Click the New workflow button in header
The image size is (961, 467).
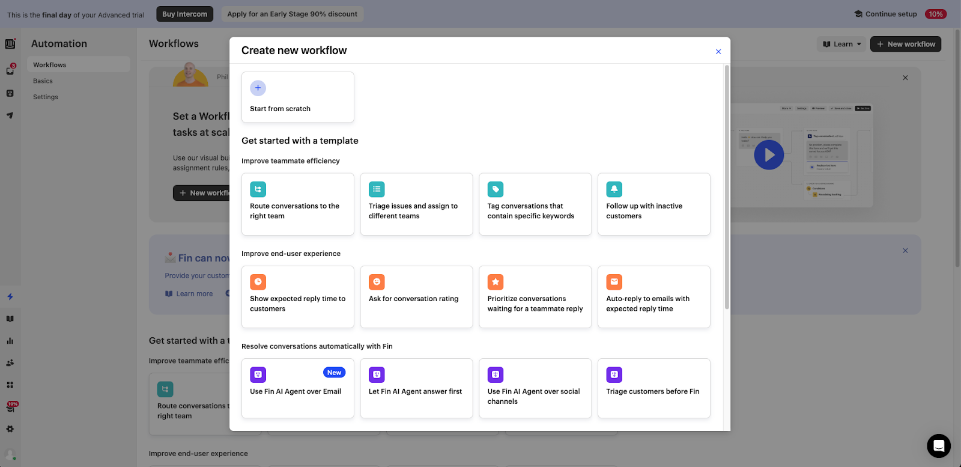pyautogui.click(x=906, y=44)
